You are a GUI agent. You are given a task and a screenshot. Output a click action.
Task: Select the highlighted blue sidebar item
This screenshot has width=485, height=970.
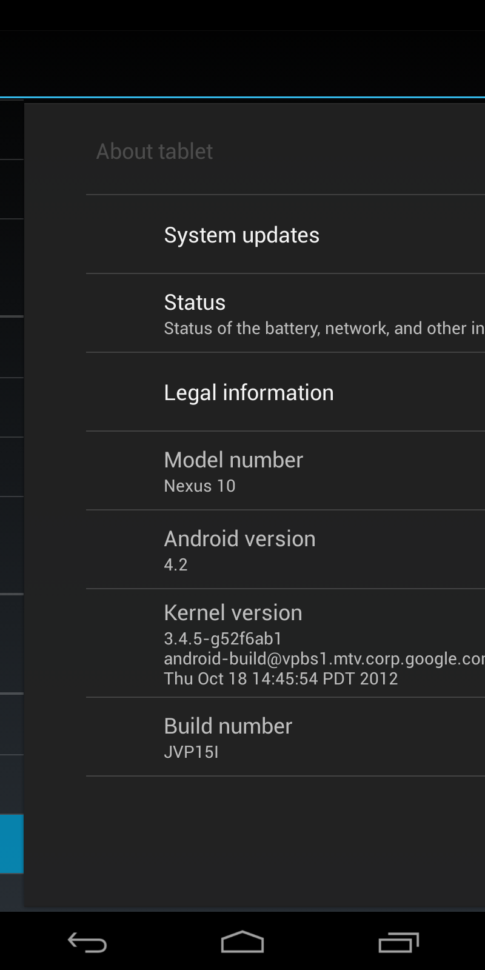pos(12,843)
